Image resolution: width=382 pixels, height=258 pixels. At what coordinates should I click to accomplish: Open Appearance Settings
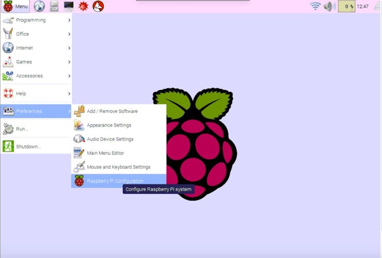(119, 125)
